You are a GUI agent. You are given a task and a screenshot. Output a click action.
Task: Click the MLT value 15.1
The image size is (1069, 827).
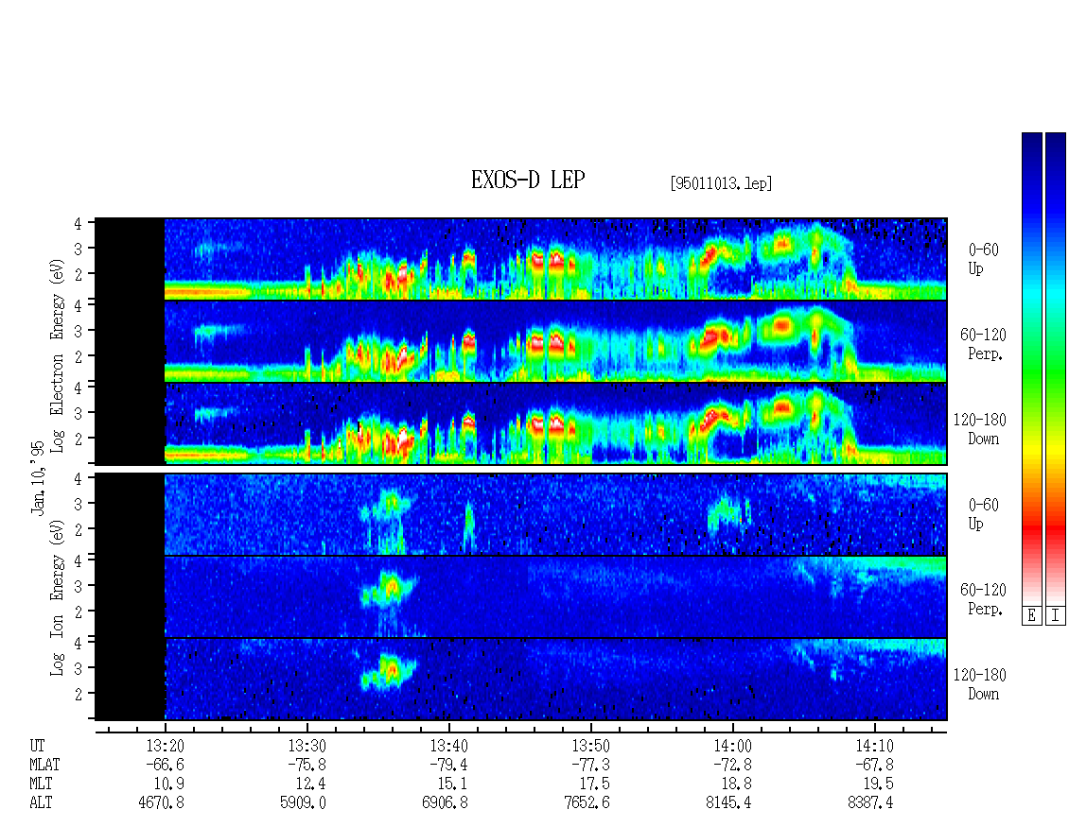(x=453, y=784)
